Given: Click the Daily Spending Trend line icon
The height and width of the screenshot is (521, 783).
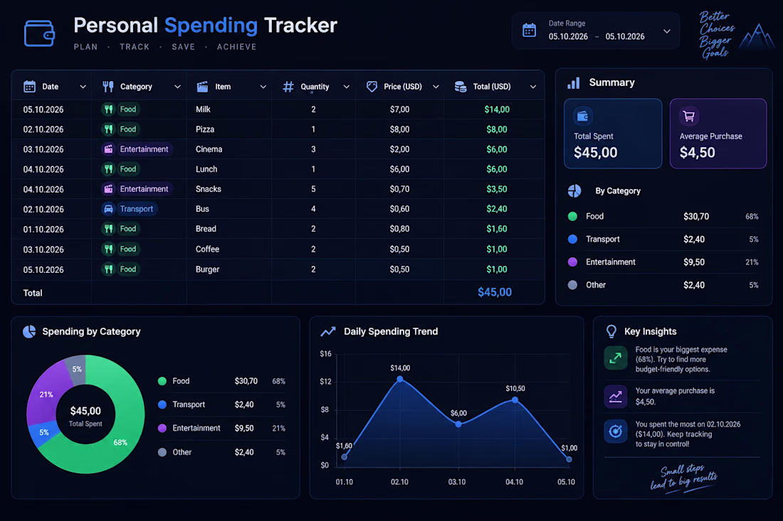Looking at the screenshot, I should pos(328,331).
